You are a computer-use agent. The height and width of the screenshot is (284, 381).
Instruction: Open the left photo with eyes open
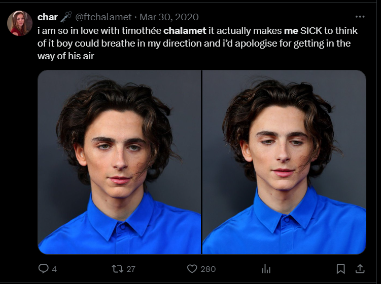120,162
